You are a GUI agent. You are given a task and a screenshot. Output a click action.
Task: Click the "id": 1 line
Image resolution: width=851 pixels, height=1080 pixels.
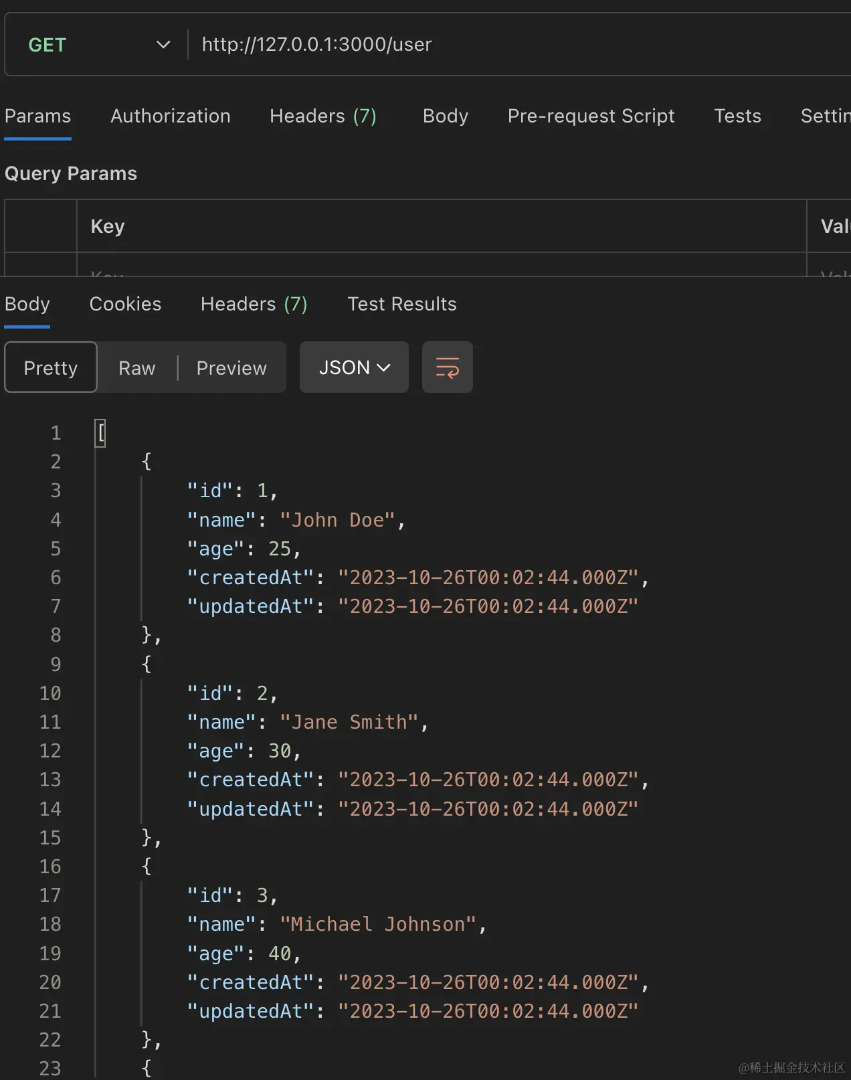232,490
